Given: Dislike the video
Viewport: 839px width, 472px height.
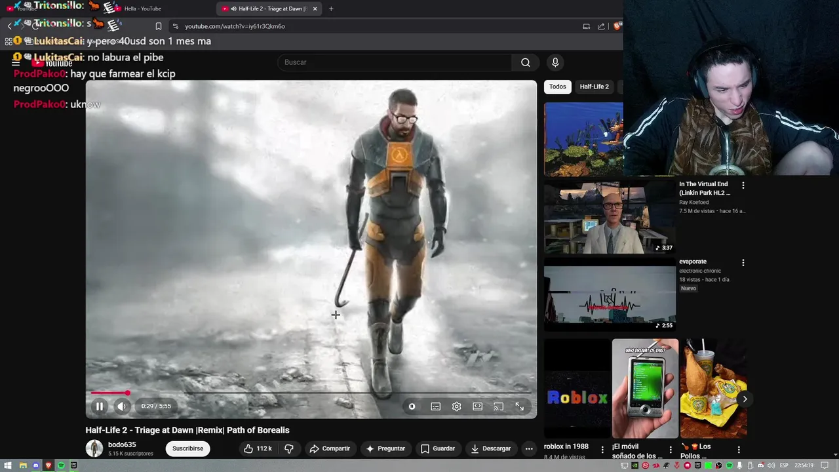Looking at the screenshot, I should [288, 448].
